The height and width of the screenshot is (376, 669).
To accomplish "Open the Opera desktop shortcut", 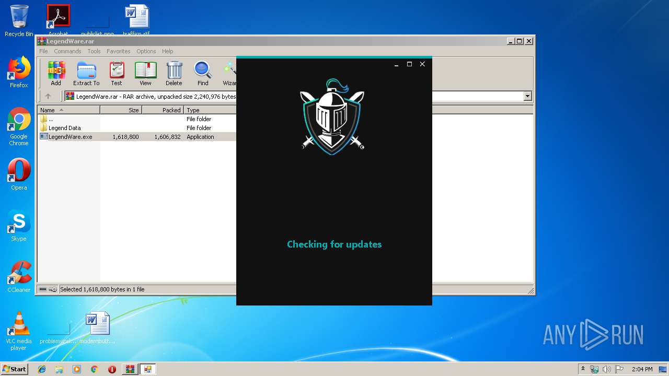I will coord(19,174).
